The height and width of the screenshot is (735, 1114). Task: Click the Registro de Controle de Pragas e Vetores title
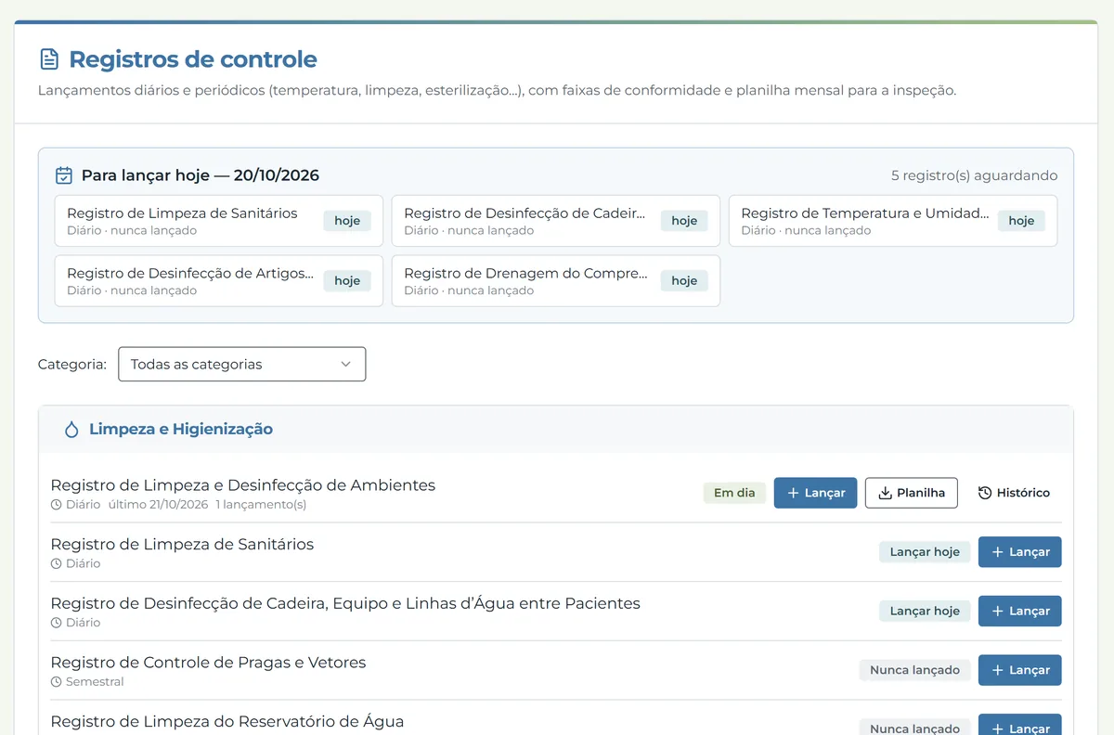click(x=209, y=663)
